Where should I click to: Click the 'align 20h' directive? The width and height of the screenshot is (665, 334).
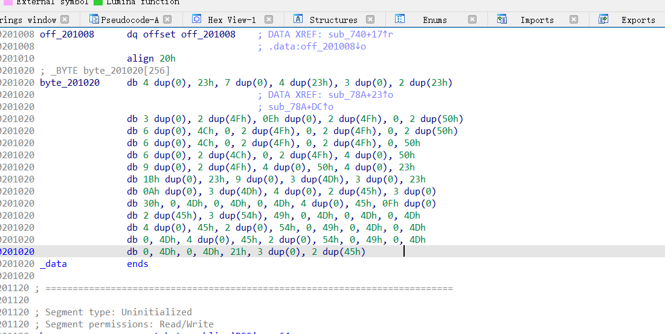click(152, 59)
